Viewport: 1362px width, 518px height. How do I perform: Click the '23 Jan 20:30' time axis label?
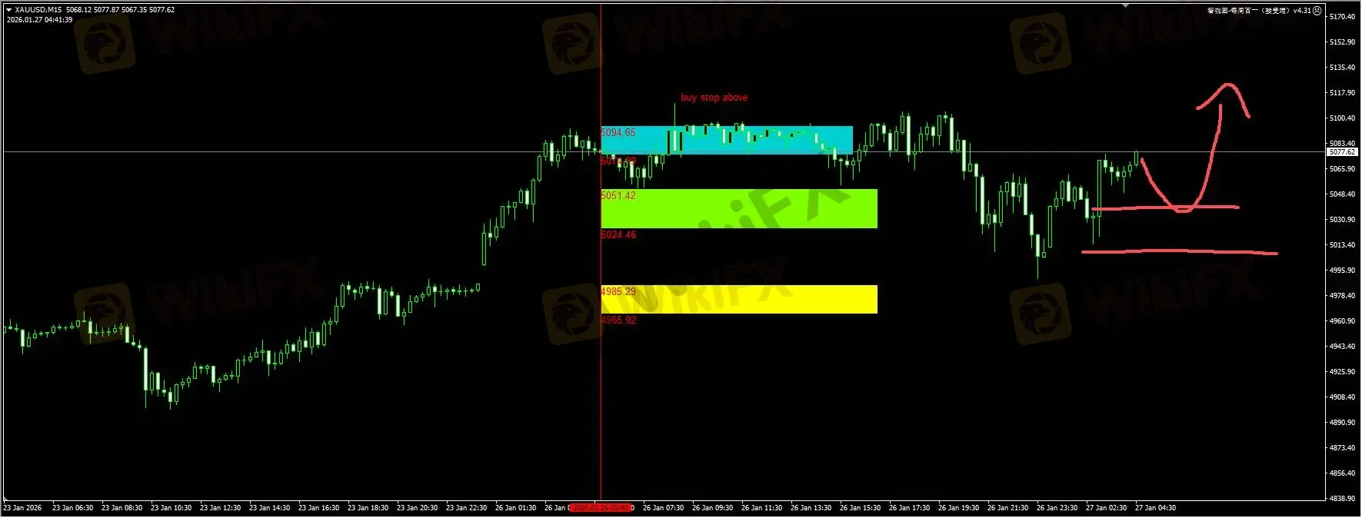click(x=417, y=508)
